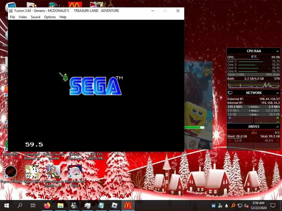The width and height of the screenshot is (282, 211).
Task: Click the Used: 28.0 GB text
Action: click(237, 136)
